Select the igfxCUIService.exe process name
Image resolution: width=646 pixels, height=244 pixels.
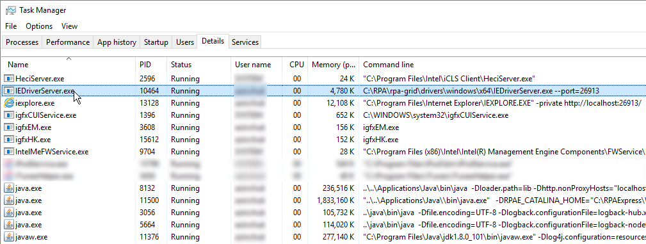tap(46, 115)
